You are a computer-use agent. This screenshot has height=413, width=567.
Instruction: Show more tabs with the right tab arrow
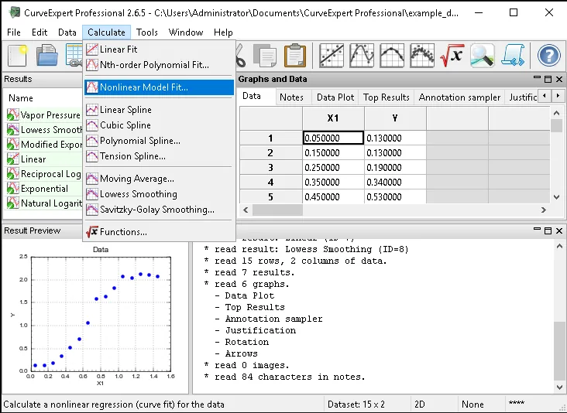(558, 96)
